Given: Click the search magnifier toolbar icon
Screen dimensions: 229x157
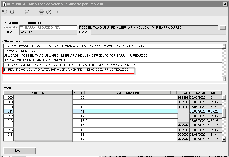Looking at the screenshot, I should tap(12, 12).
